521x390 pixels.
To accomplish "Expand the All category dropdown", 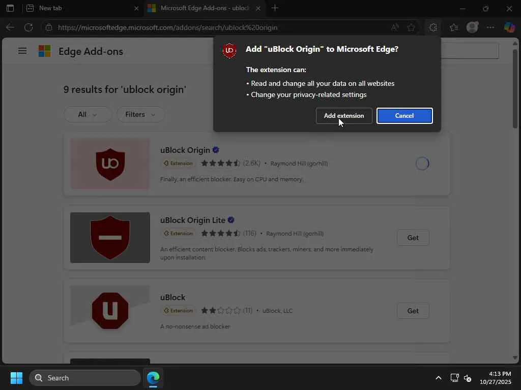I will click(x=88, y=114).
